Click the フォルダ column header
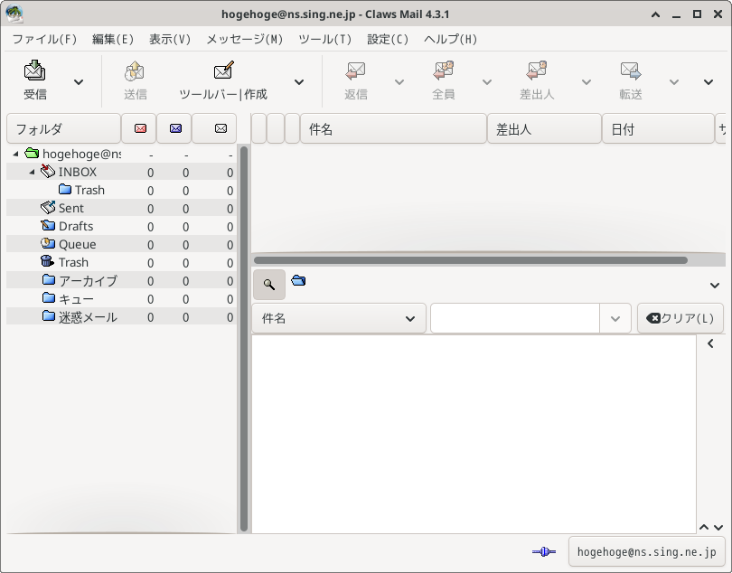This screenshot has height=573, width=732. pyautogui.click(x=63, y=128)
